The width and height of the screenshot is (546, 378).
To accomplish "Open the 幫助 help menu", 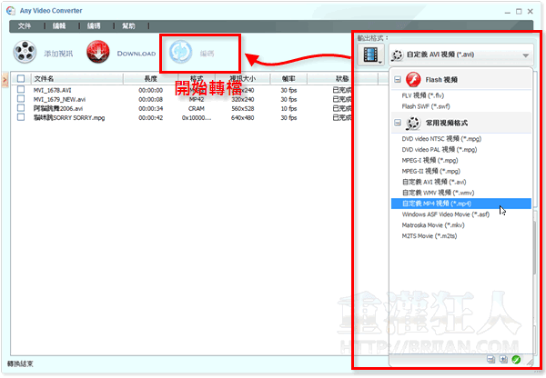I will [128, 26].
